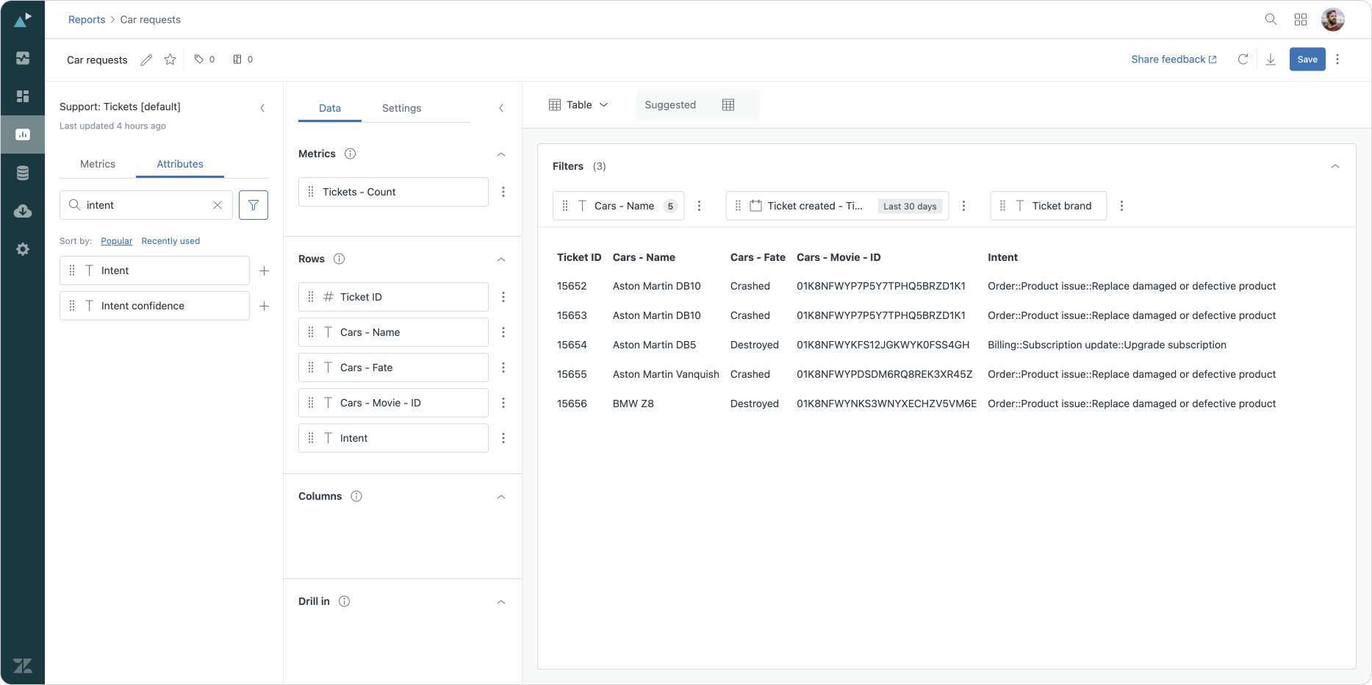Click the attribute filter funnel icon
The height and width of the screenshot is (685, 1372).
coord(254,205)
